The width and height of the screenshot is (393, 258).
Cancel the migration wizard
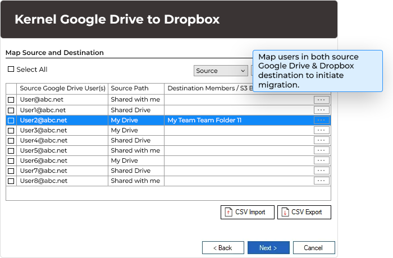coord(314,248)
